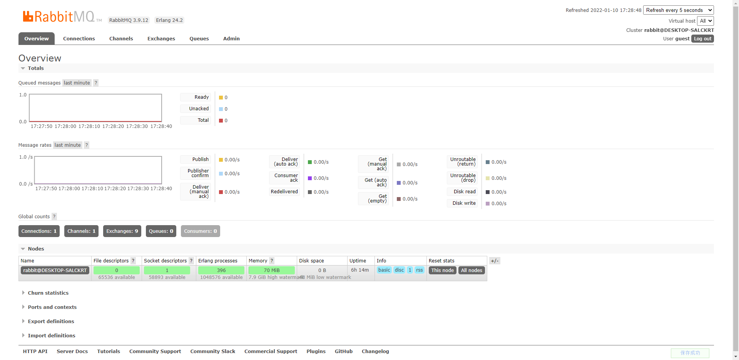This screenshot has height=360, width=739.
Task: Click the green Deliver (auto ack) swatch
Action: (x=310, y=162)
